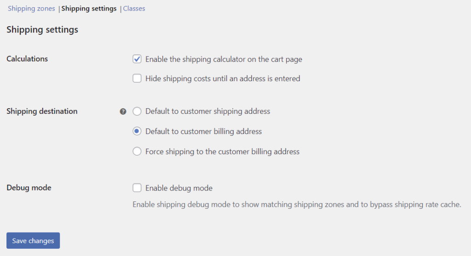Select the Shipping settings tab
Screen dimensions: 471x256
point(89,8)
